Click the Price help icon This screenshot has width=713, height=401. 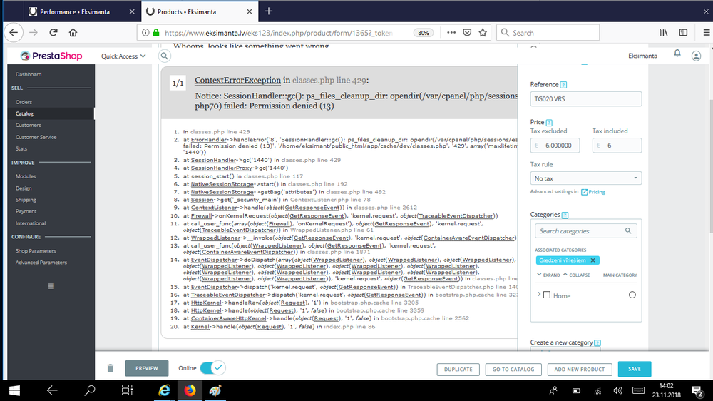pos(549,123)
